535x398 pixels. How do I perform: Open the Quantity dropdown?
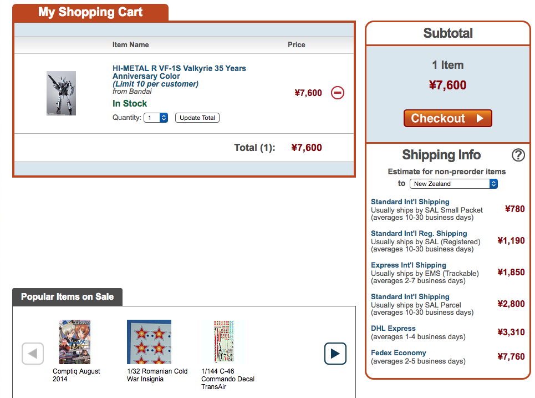[156, 118]
